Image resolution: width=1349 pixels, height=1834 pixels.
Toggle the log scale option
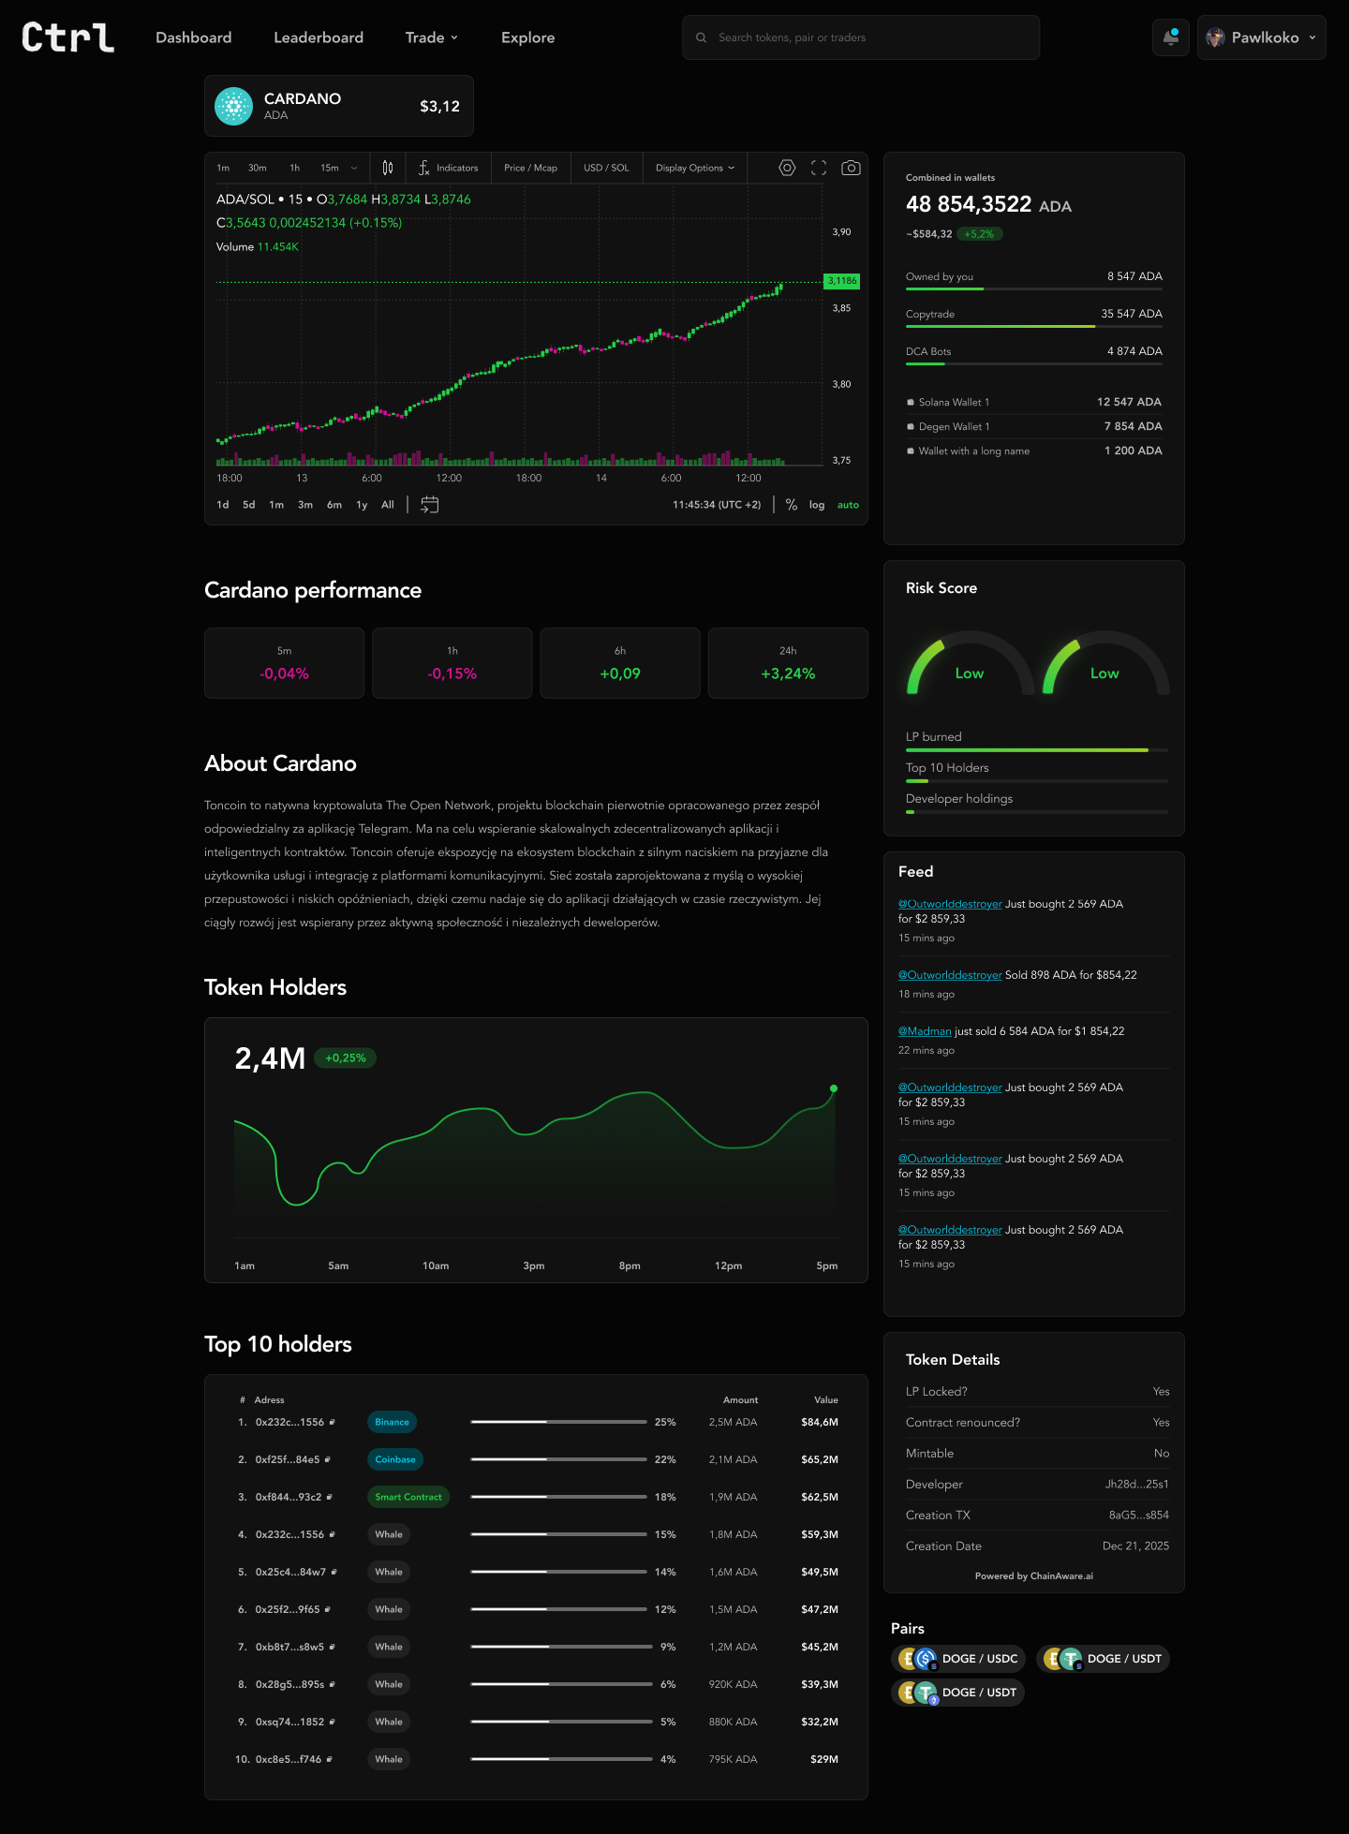[817, 505]
